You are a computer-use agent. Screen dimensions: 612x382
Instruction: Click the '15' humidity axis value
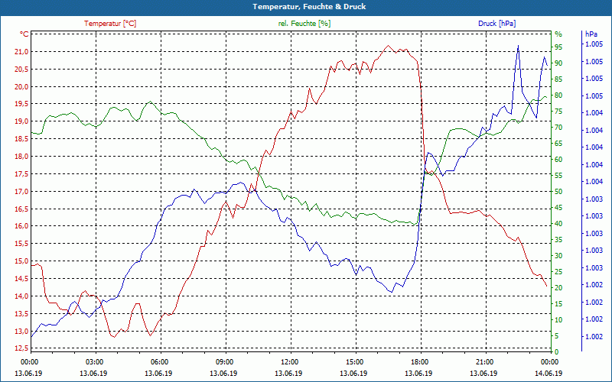(558, 304)
